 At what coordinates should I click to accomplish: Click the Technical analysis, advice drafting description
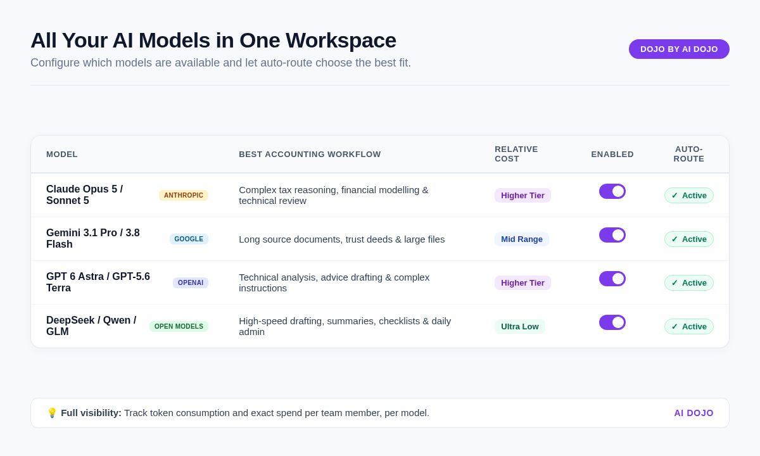tap(334, 282)
